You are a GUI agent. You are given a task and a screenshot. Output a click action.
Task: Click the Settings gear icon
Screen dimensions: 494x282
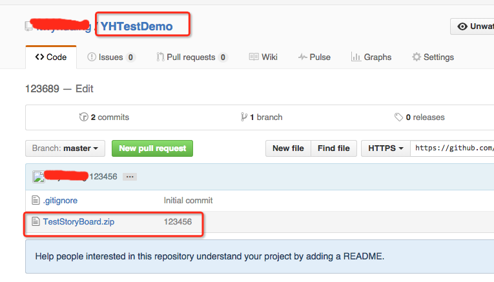coord(417,57)
